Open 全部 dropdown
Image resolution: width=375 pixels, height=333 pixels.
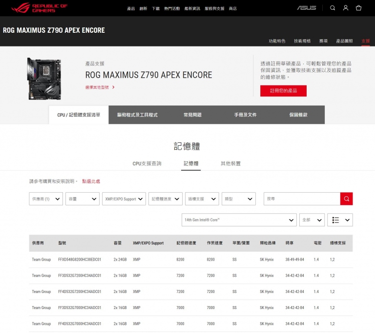coord(312,220)
